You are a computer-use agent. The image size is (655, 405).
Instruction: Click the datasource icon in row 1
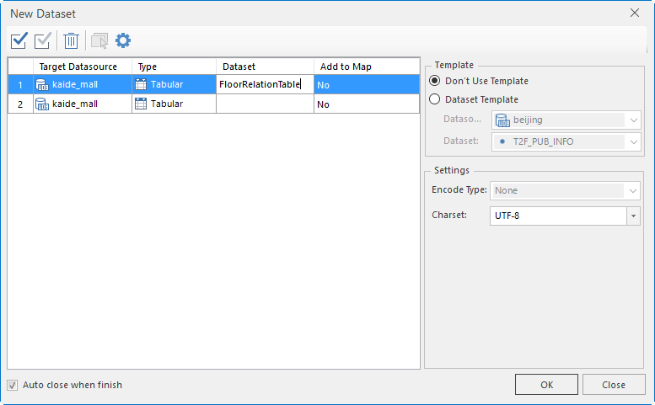coord(42,84)
